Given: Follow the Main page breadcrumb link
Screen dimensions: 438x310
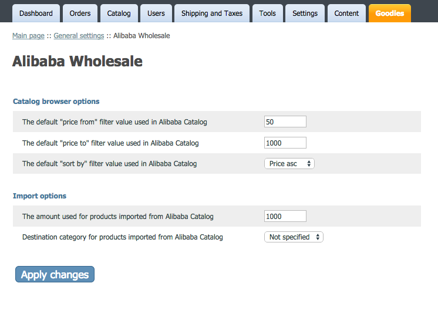Looking at the screenshot, I should [29, 36].
